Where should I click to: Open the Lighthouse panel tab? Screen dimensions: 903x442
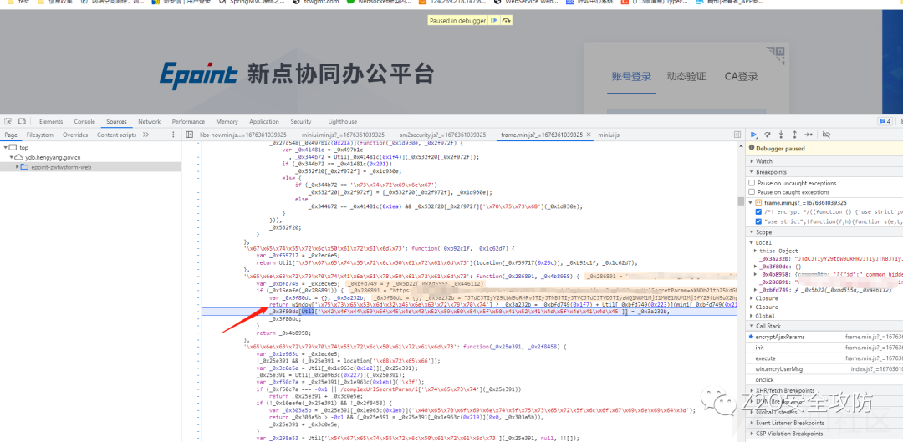click(x=343, y=121)
